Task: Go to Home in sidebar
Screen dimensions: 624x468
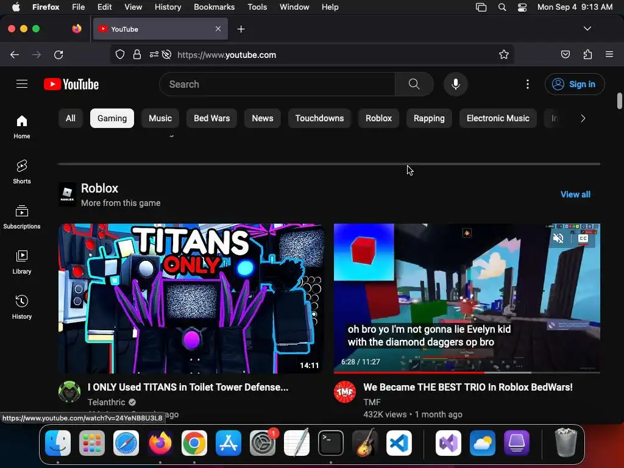Action: pos(22,127)
